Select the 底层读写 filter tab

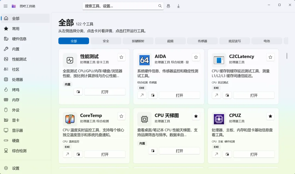(235, 41)
